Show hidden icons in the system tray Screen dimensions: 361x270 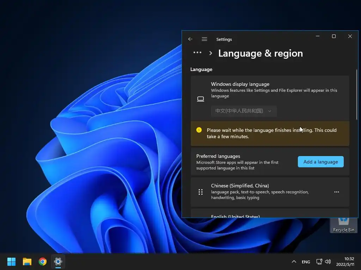(x=294, y=262)
